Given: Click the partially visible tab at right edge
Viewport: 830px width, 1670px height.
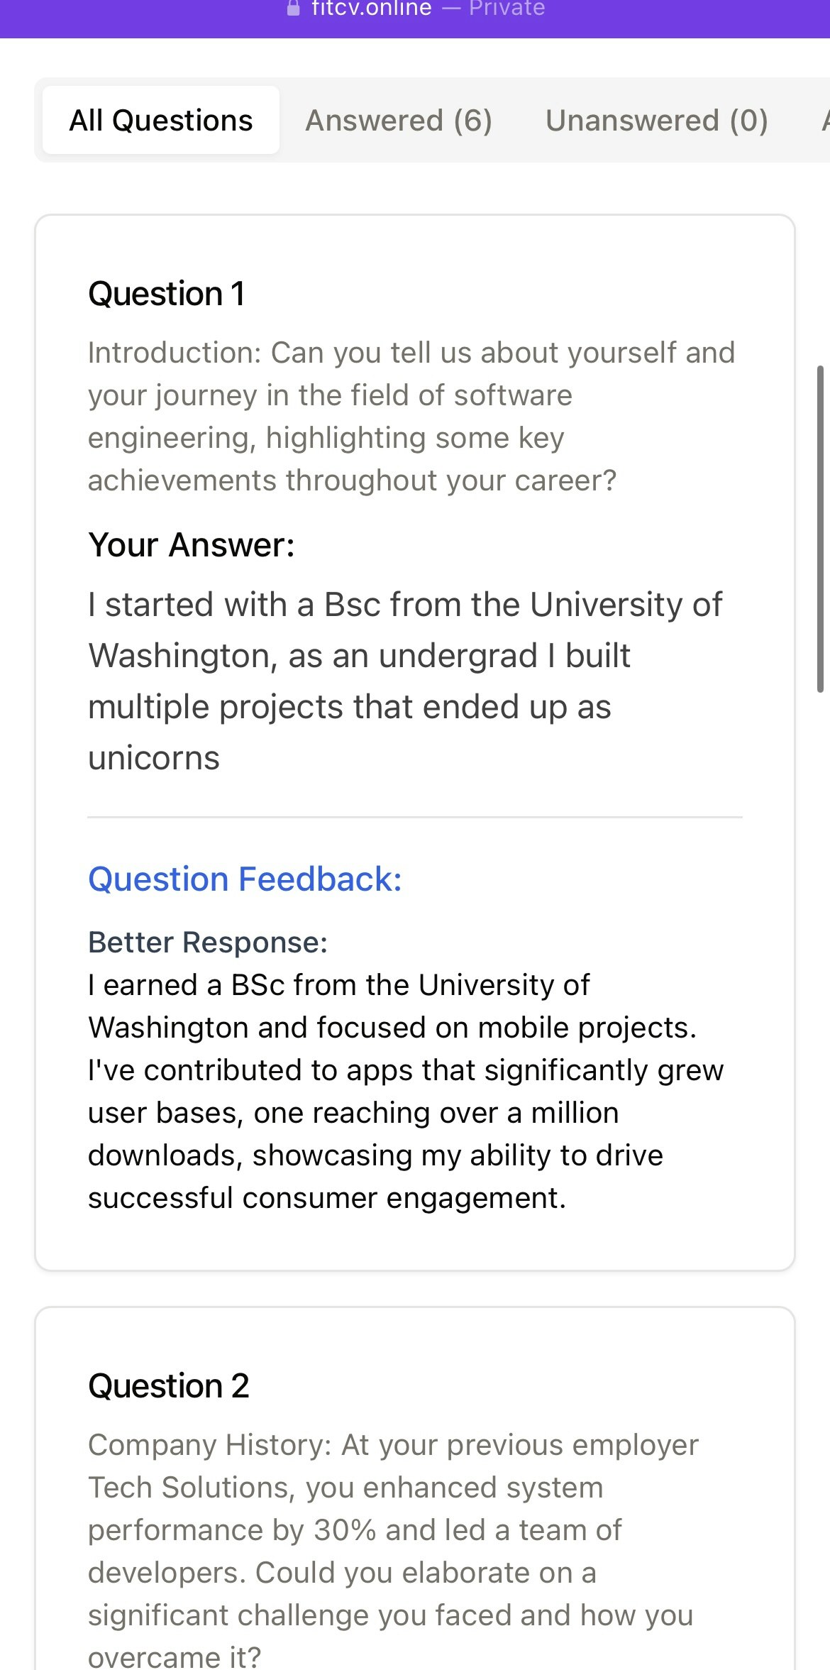Looking at the screenshot, I should [x=824, y=121].
